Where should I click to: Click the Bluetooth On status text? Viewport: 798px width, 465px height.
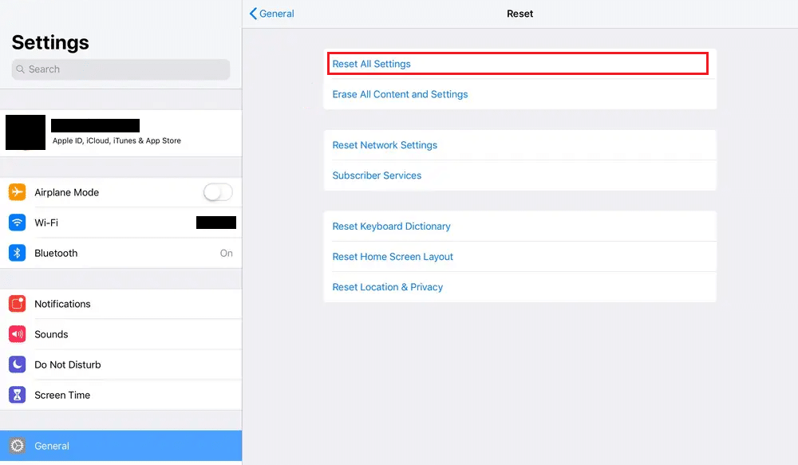[227, 253]
